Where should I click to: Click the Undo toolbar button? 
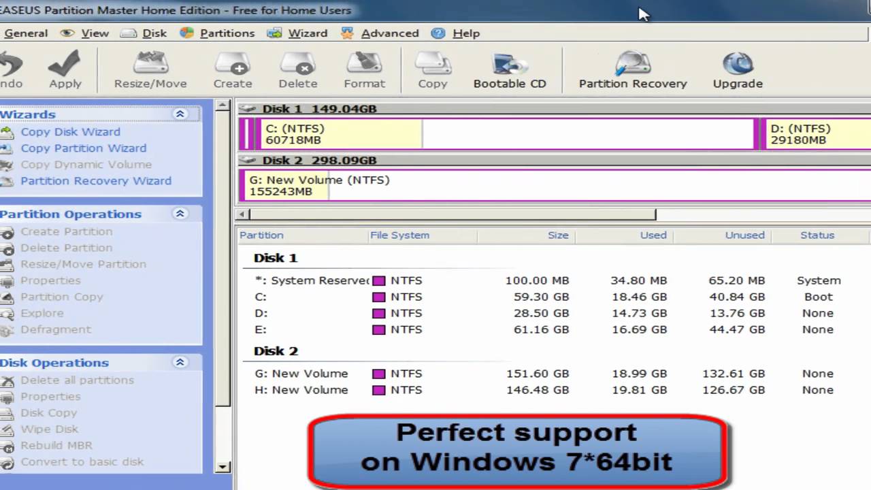pos(10,70)
